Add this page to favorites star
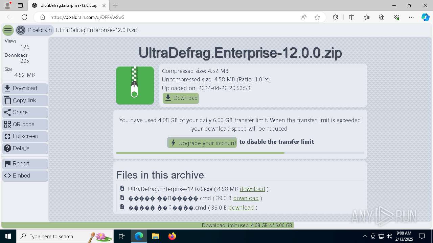The height and width of the screenshot is (243, 433). 317,17
